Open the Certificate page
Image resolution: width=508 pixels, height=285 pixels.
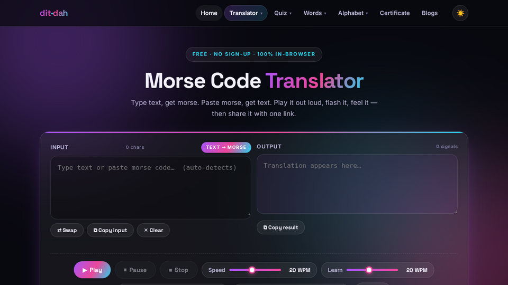395,13
